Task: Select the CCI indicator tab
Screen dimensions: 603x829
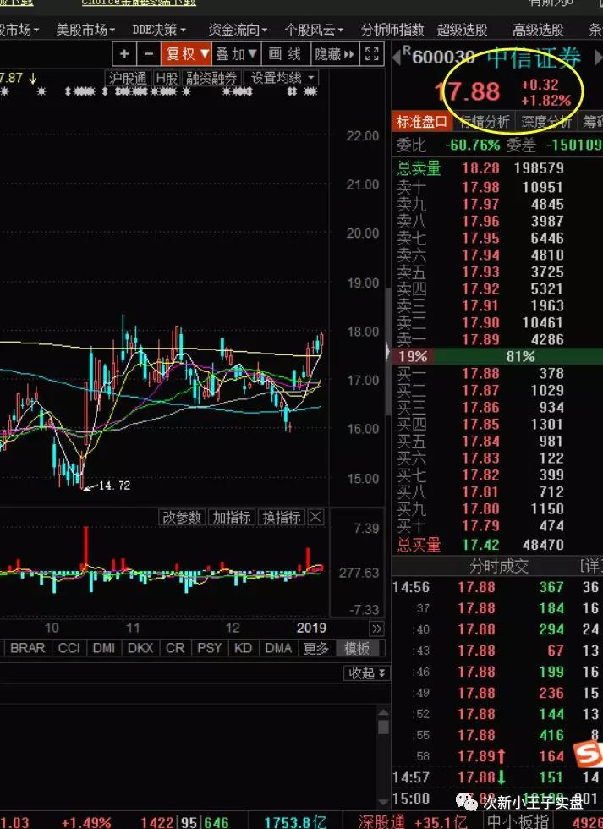Action: click(69, 648)
